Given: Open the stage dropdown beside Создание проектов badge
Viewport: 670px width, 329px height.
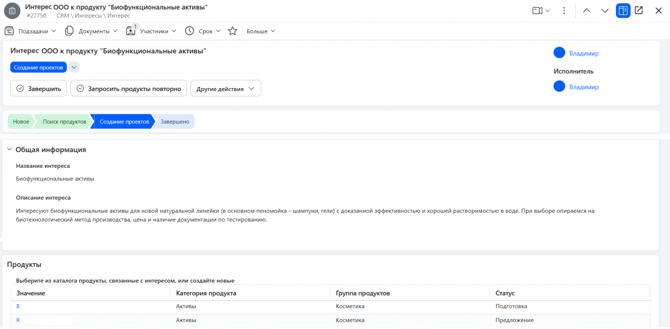Looking at the screenshot, I should click(73, 67).
